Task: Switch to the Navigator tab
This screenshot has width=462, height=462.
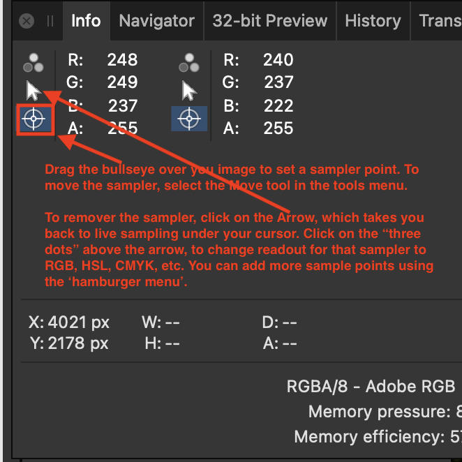Action: click(157, 21)
